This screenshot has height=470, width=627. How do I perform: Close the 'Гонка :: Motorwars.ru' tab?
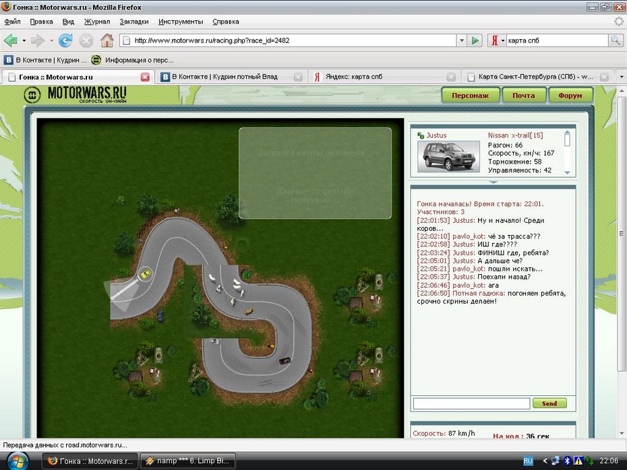coord(145,77)
